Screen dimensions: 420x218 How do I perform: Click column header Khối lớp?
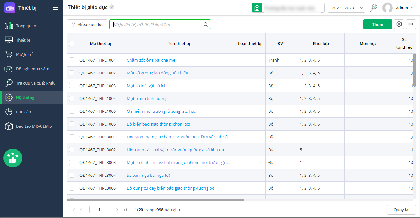click(321, 43)
